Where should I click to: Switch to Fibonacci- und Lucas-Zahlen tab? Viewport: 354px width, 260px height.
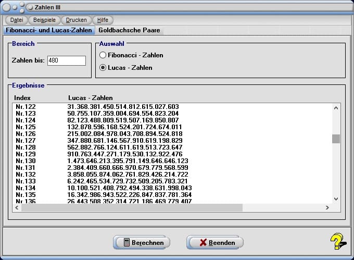coord(49,30)
